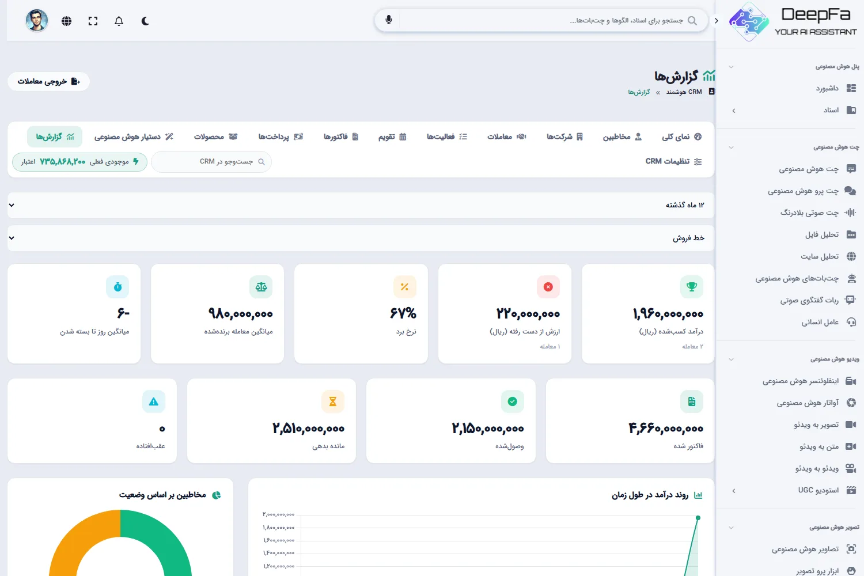Click the ۶۷% win rate value
Image resolution: width=864 pixels, height=576 pixels.
(403, 313)
